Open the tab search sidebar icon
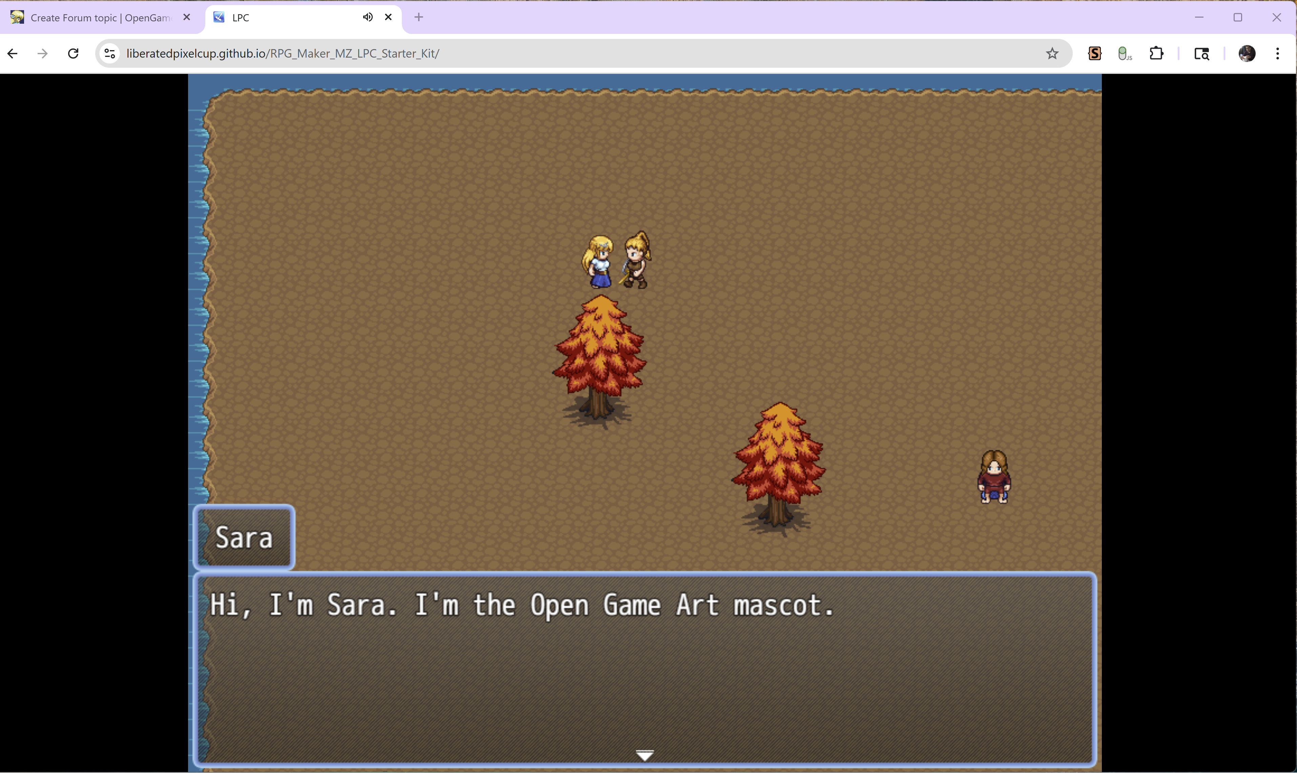This screenshot has height=773, width=1297. pyautogui.click(x=1201, y=54)
